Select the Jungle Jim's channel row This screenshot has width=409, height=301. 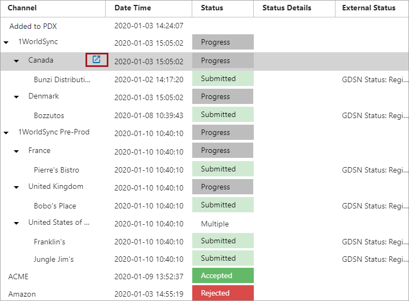pyautogui.click(x=53, y=259)
